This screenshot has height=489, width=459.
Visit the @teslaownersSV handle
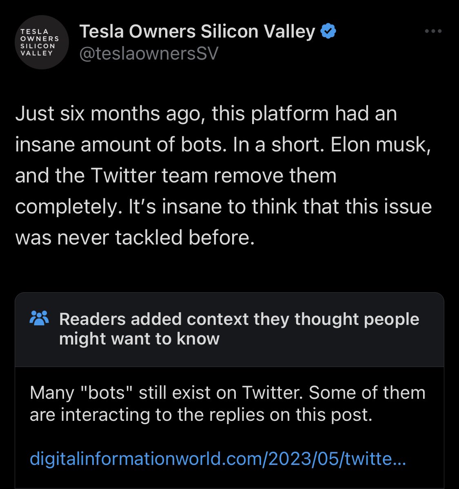[x=149, y=53]
